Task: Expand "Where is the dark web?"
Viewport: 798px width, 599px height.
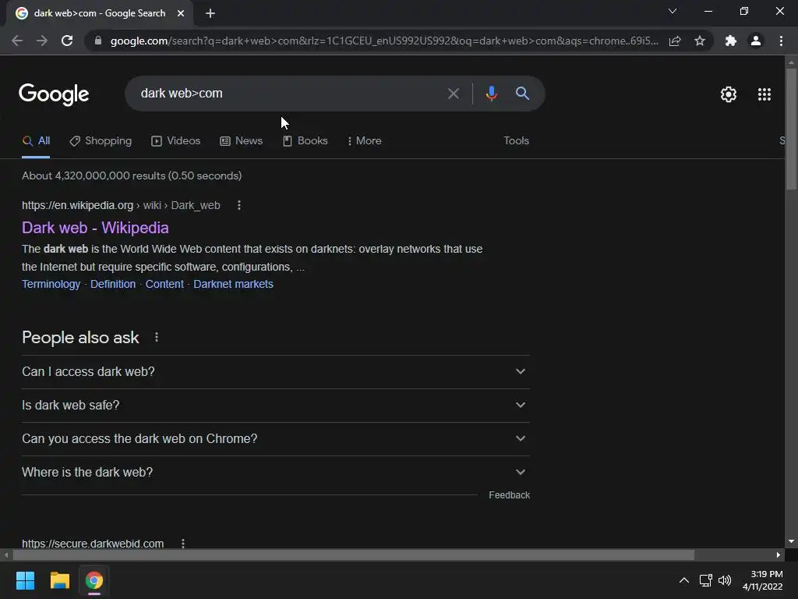Action: [276, 473]
